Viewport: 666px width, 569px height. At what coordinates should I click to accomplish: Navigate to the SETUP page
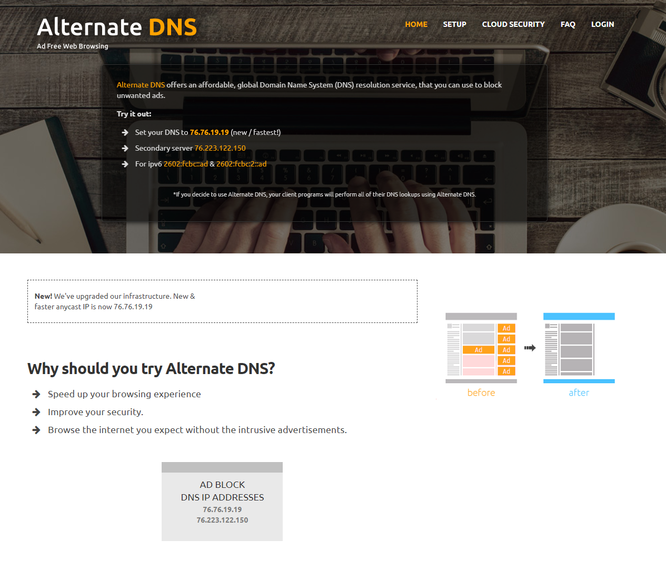coord(454,24)
